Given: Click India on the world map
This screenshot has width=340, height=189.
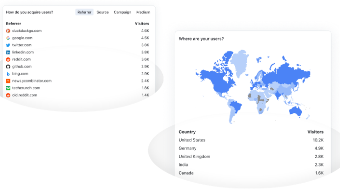Looking at the screenshot, I should click(x=278, y=95).
